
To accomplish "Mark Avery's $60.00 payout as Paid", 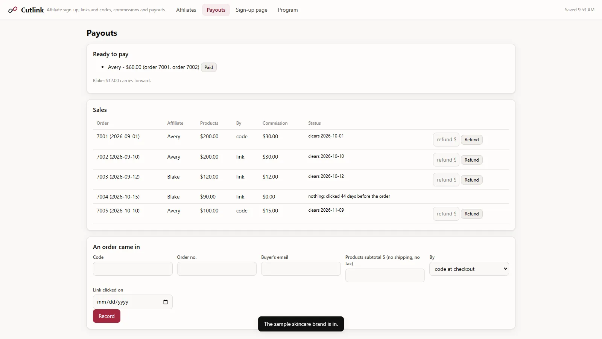I will 209,67.
